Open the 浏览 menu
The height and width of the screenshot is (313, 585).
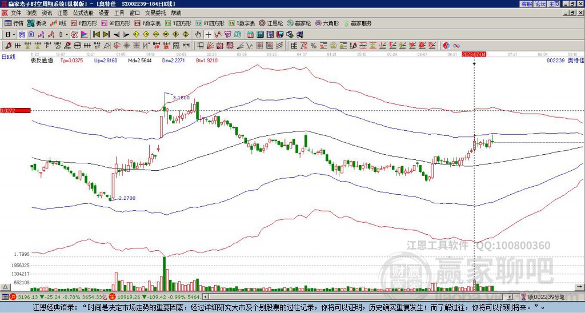click(x=32, y=13)
